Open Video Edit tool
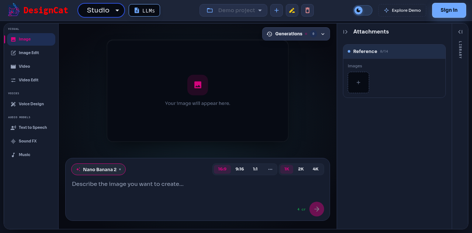Image resolution: width=472 pixels, height=233 pixels. point(31,80)
